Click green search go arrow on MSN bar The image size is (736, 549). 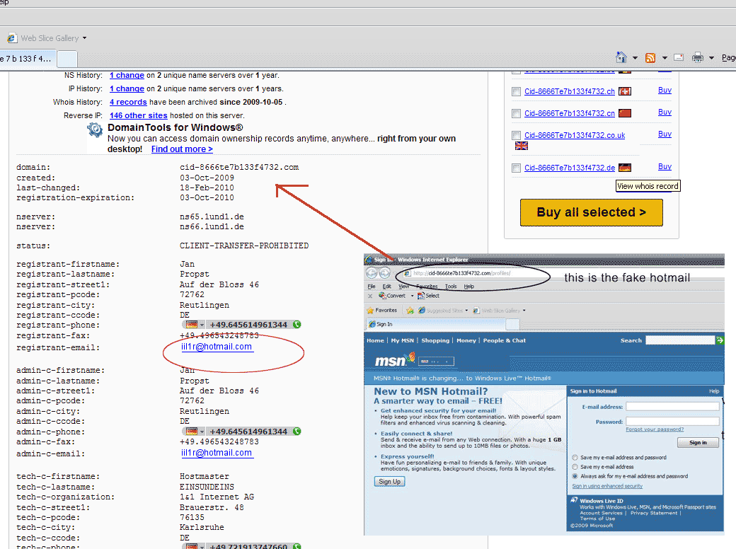coord(720,340)
